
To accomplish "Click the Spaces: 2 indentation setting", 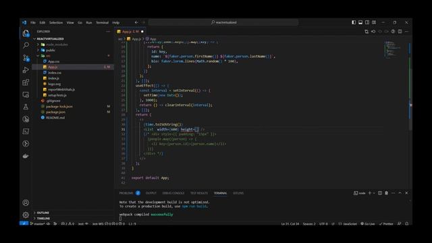I will [x=309, y=223].
